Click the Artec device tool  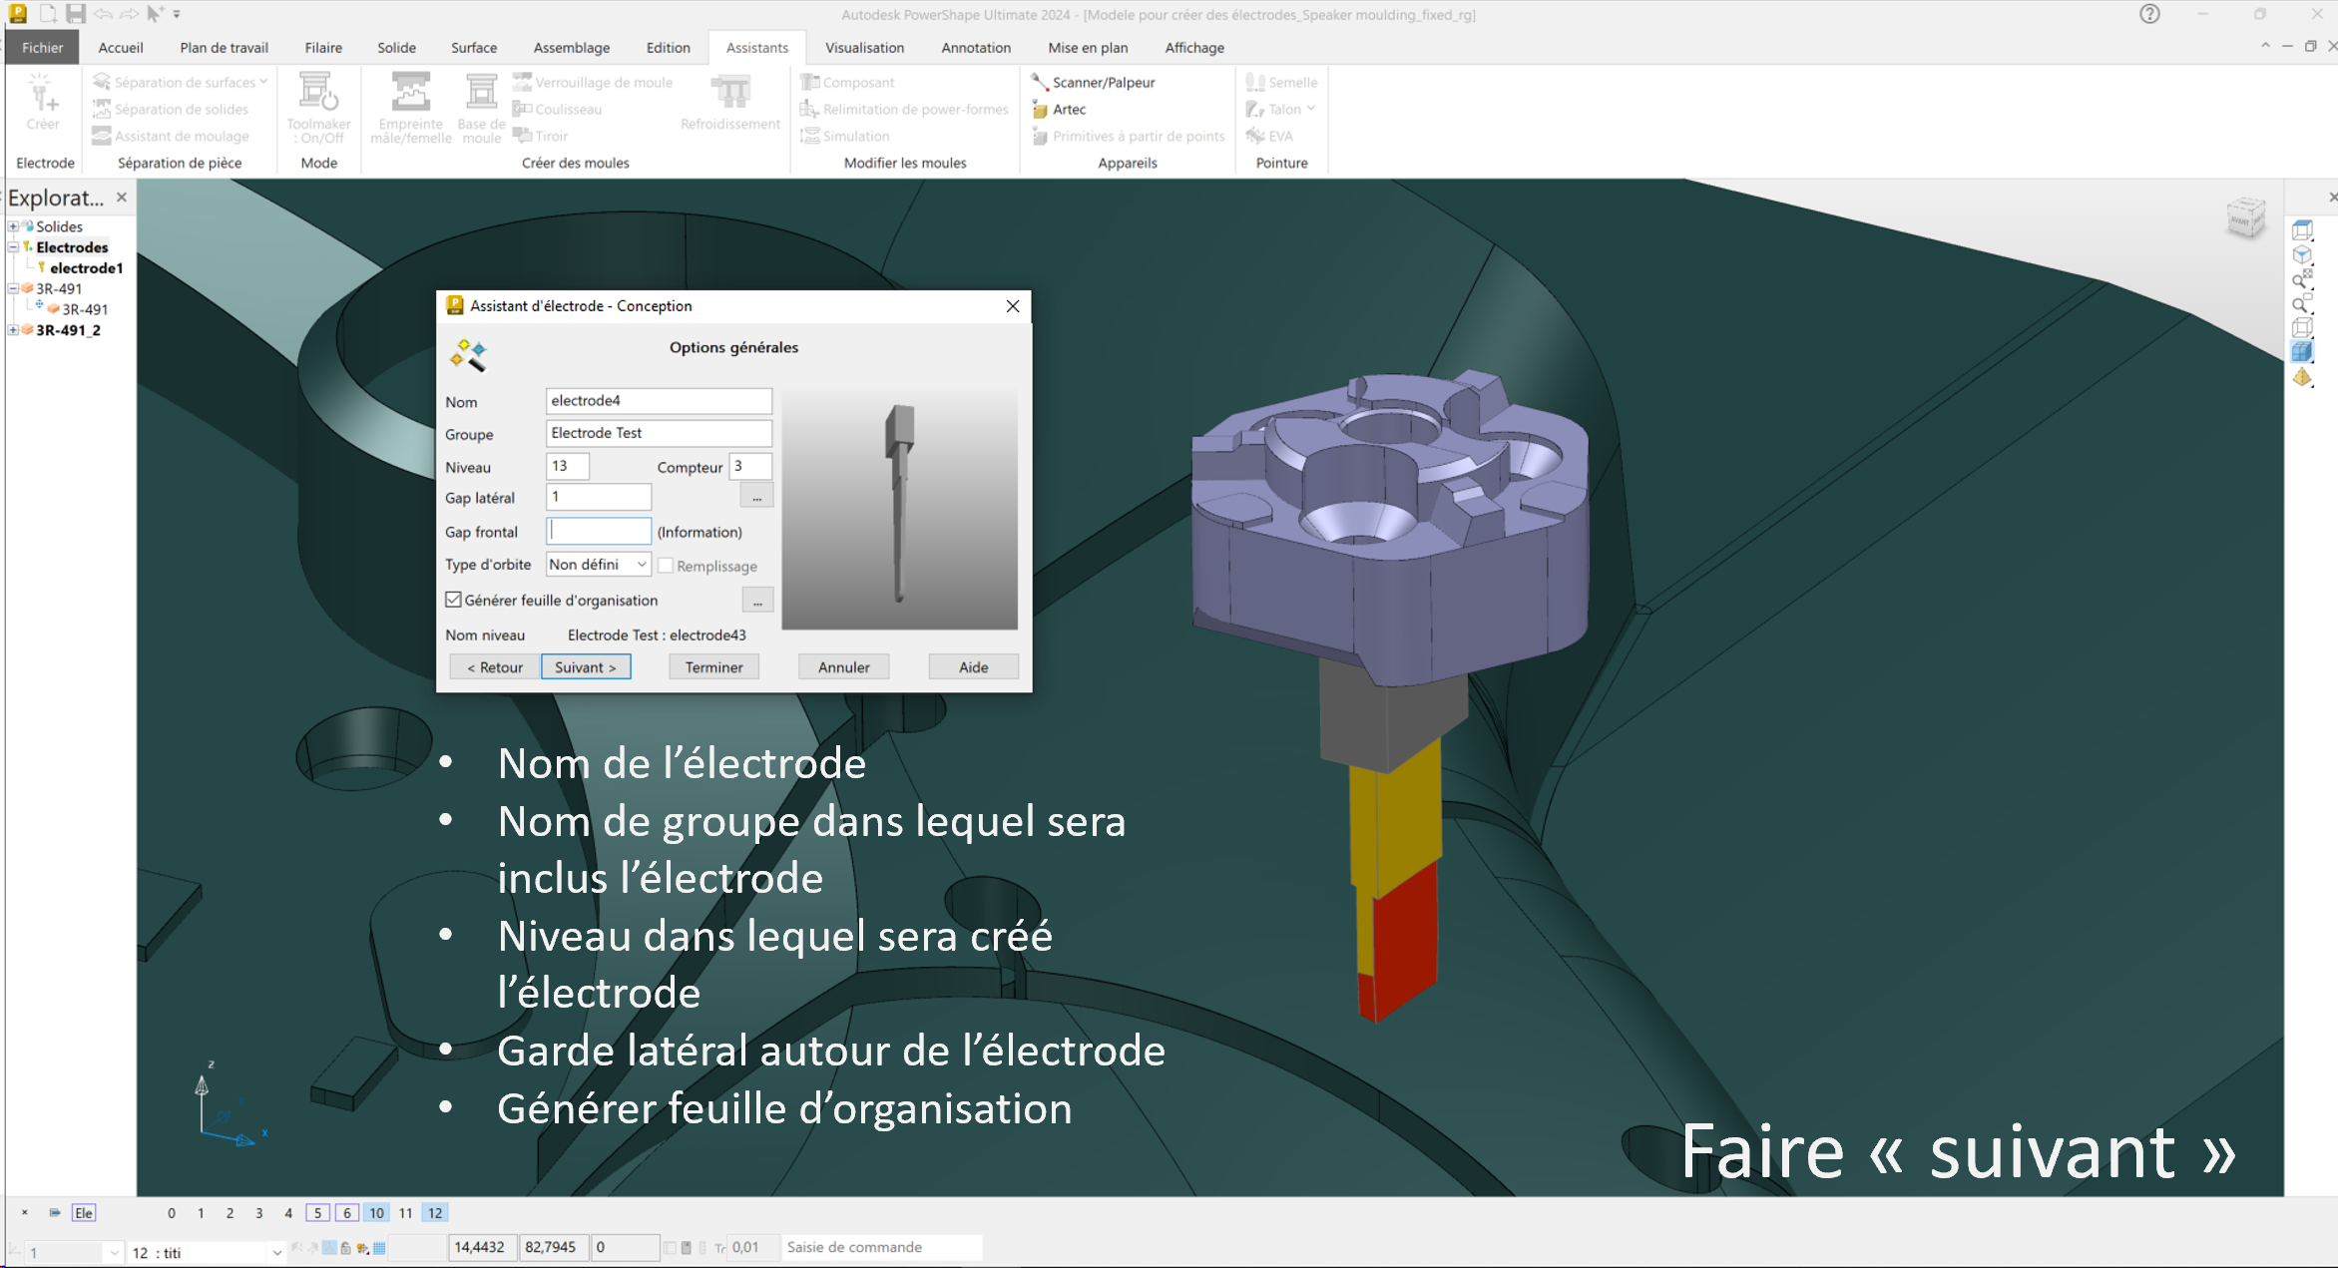click(x=1059, y=109)
